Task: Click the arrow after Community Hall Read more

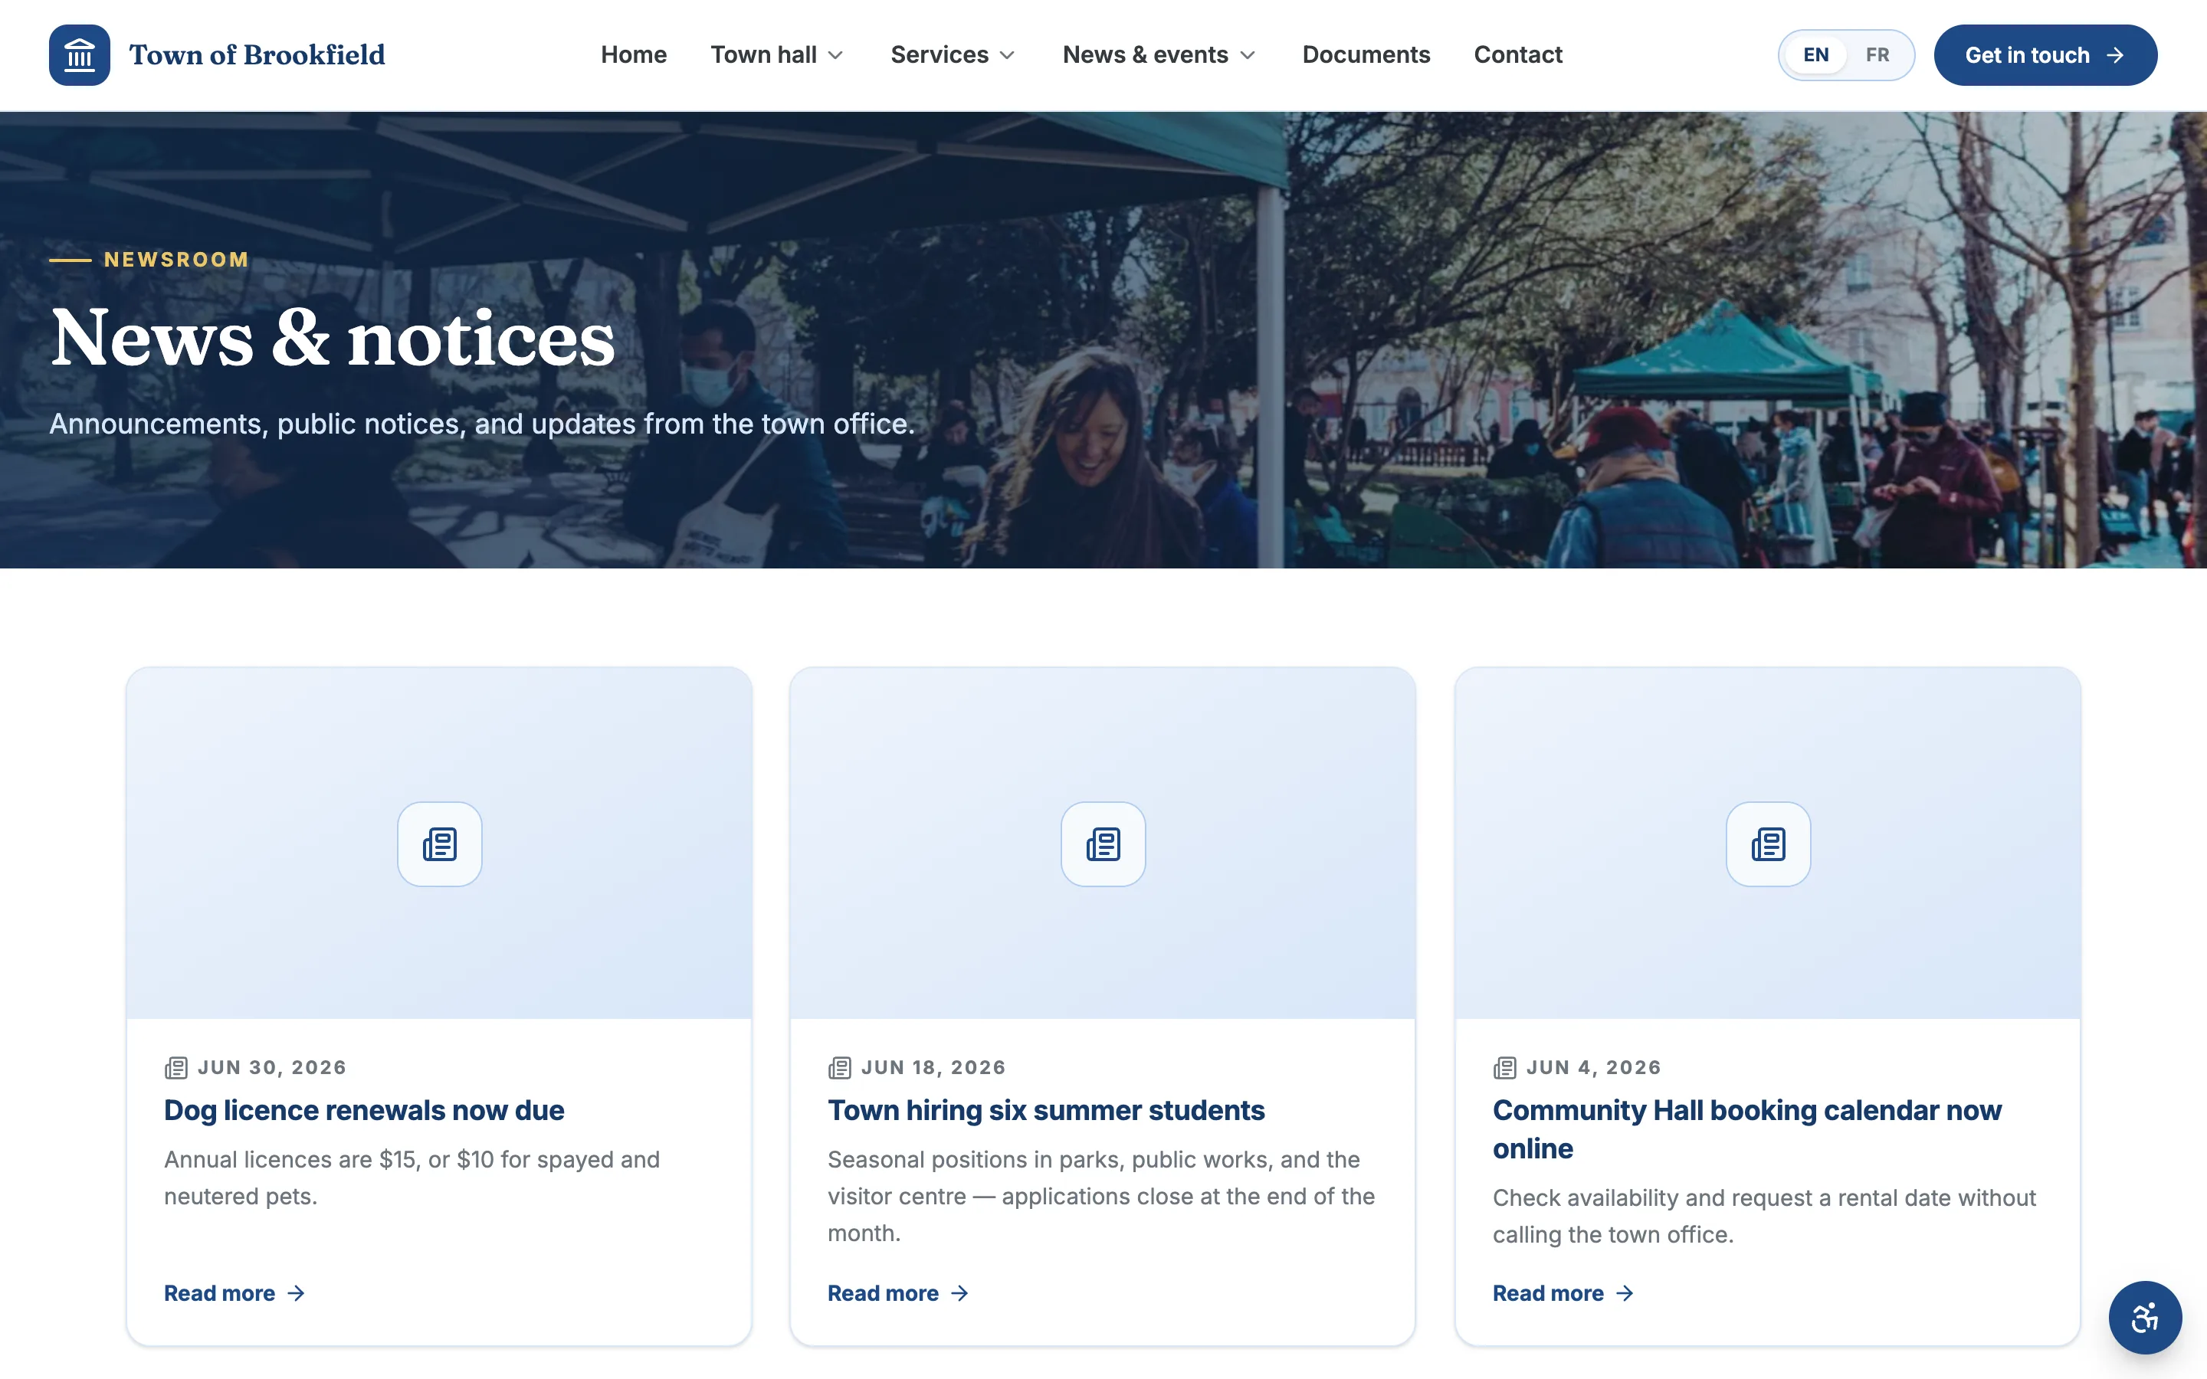Action: point(1625,1293)
